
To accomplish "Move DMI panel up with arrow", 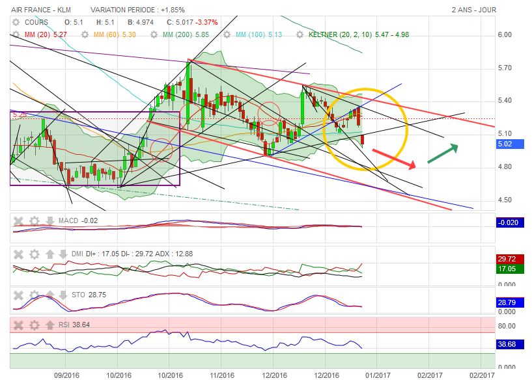I will 50,254.
